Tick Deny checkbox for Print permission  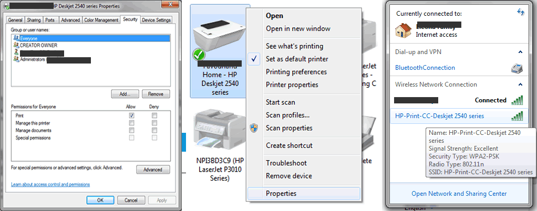(155, 115)
